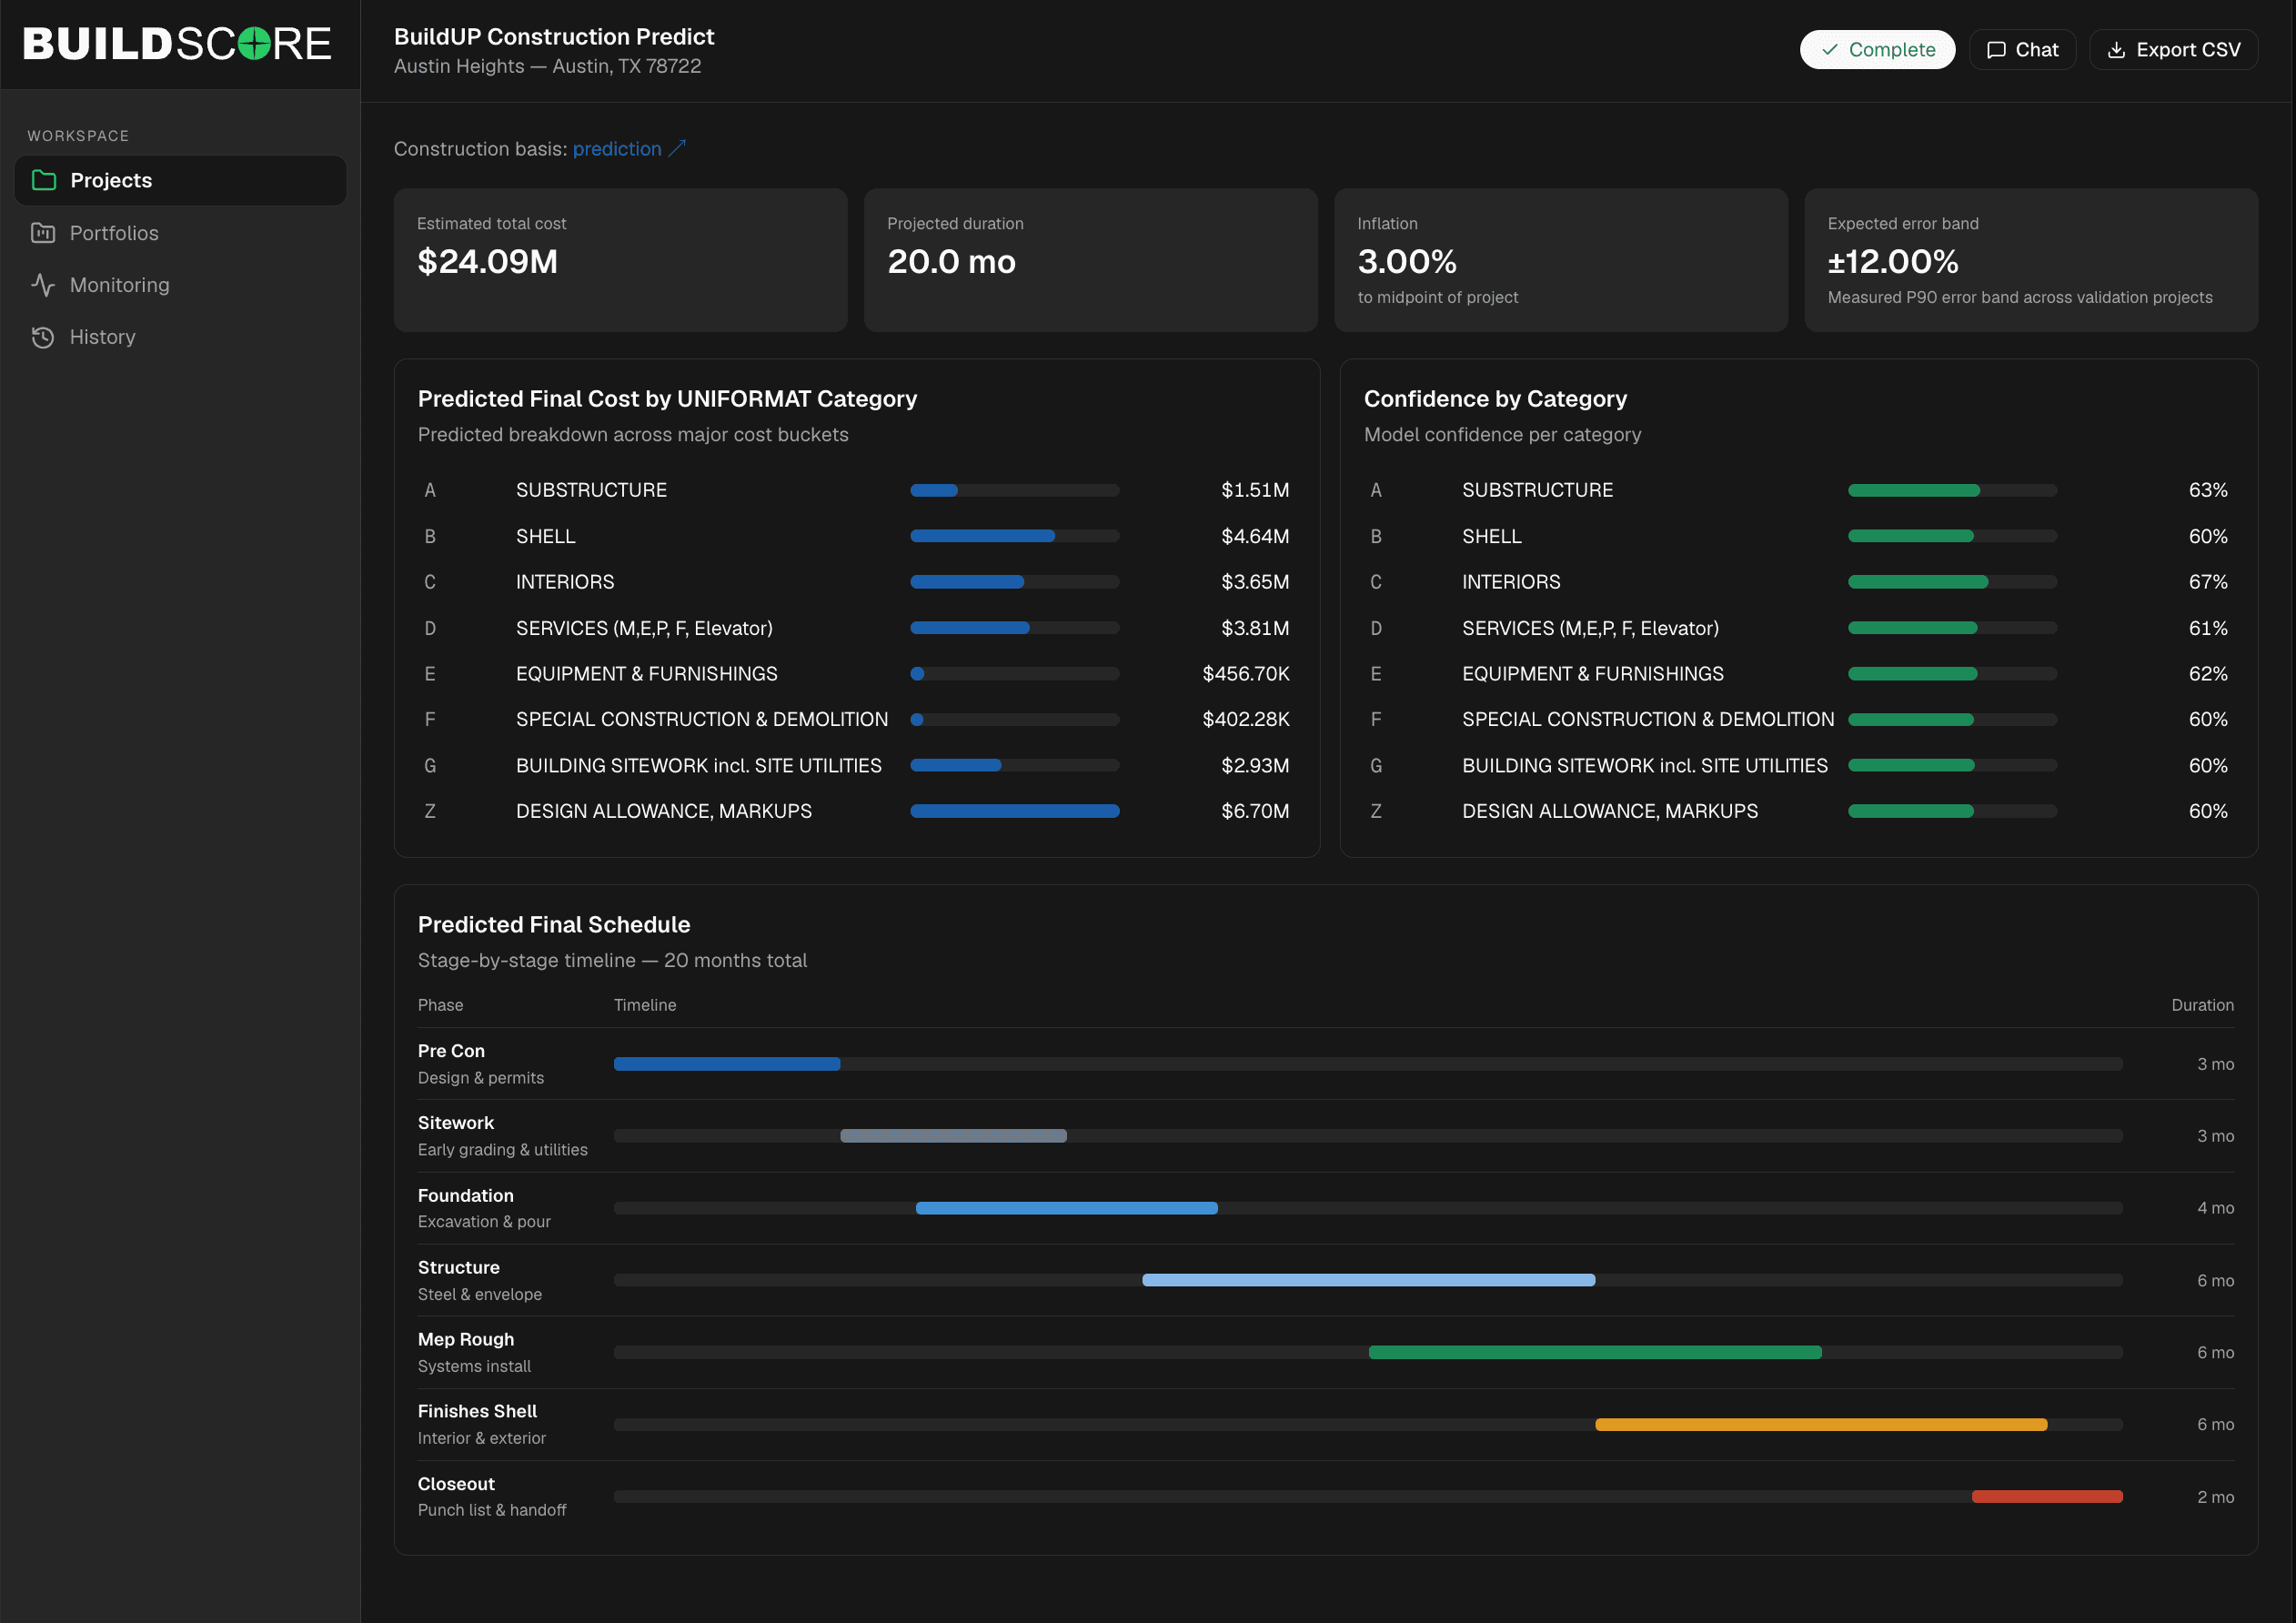Click the Expected error band card
Screen dimensions: 2296x1623
coord(2030,260)
